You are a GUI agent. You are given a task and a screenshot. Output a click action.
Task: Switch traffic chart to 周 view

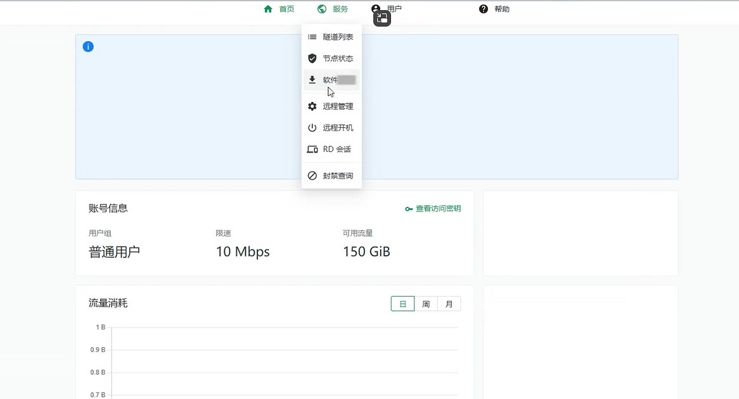[426, 304]
